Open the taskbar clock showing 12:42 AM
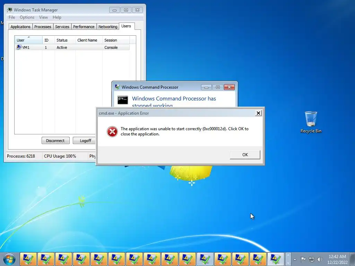 pos(337,259)
